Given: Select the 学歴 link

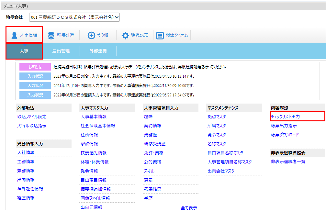Looking at the screenshot, I should [149, 198].
